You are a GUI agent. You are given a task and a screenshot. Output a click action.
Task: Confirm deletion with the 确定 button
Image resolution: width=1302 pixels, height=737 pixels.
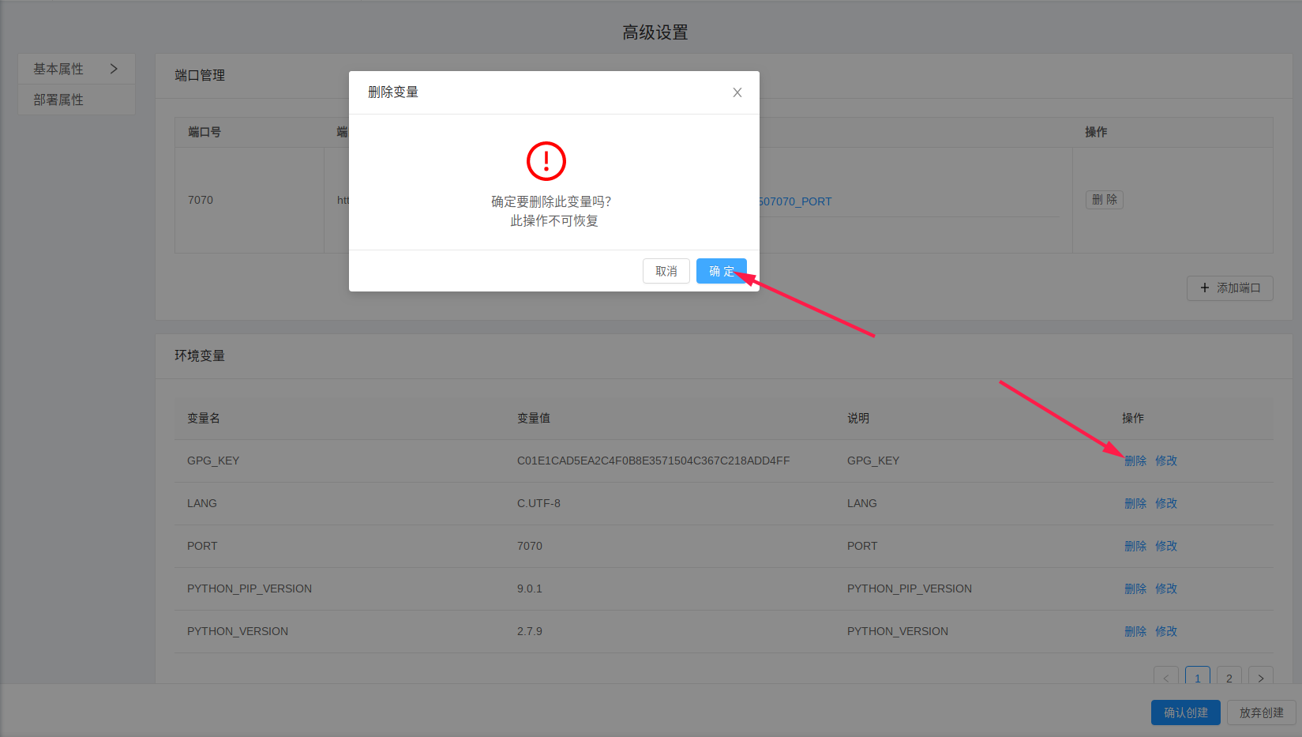coord(722,271)
